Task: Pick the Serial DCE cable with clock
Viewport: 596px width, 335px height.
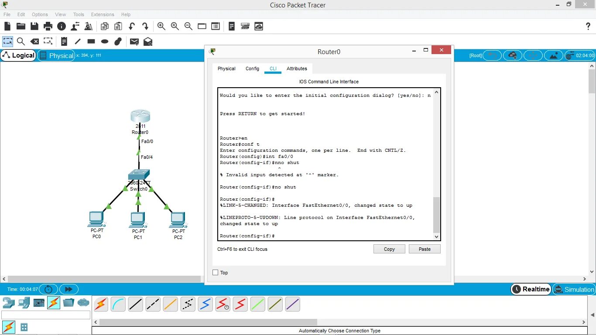Action: pos(223,304)
